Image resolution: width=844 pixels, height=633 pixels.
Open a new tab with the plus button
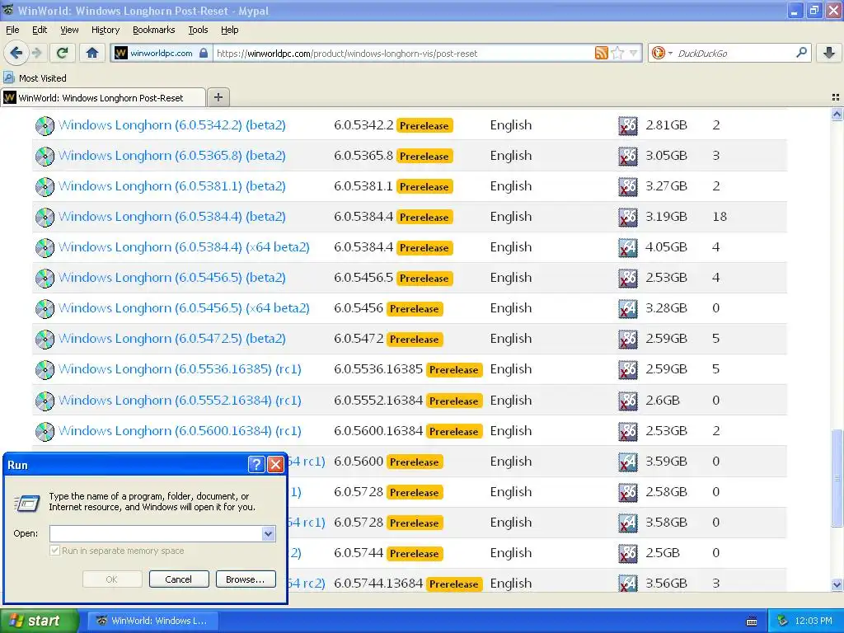[x=218, y=97]
